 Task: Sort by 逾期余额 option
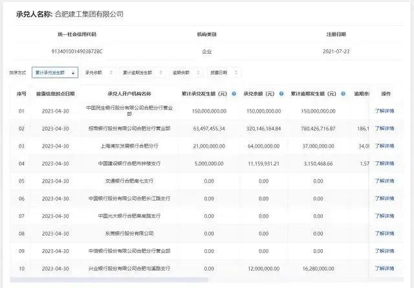pos(186,72)
